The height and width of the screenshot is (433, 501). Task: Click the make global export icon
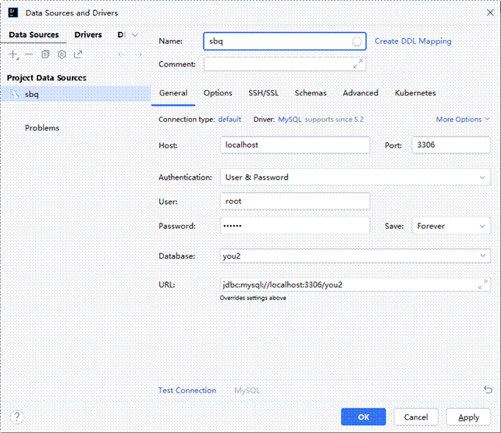click(78, 55)
